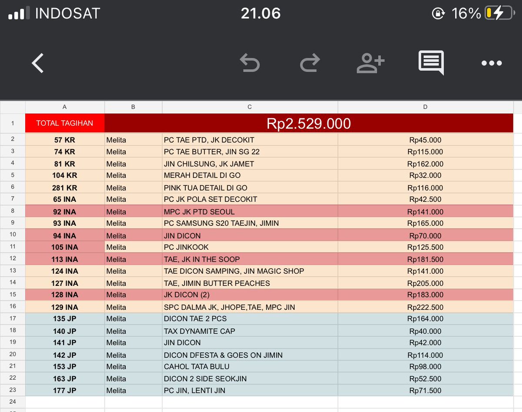Select row 12 header

[13, 259]
